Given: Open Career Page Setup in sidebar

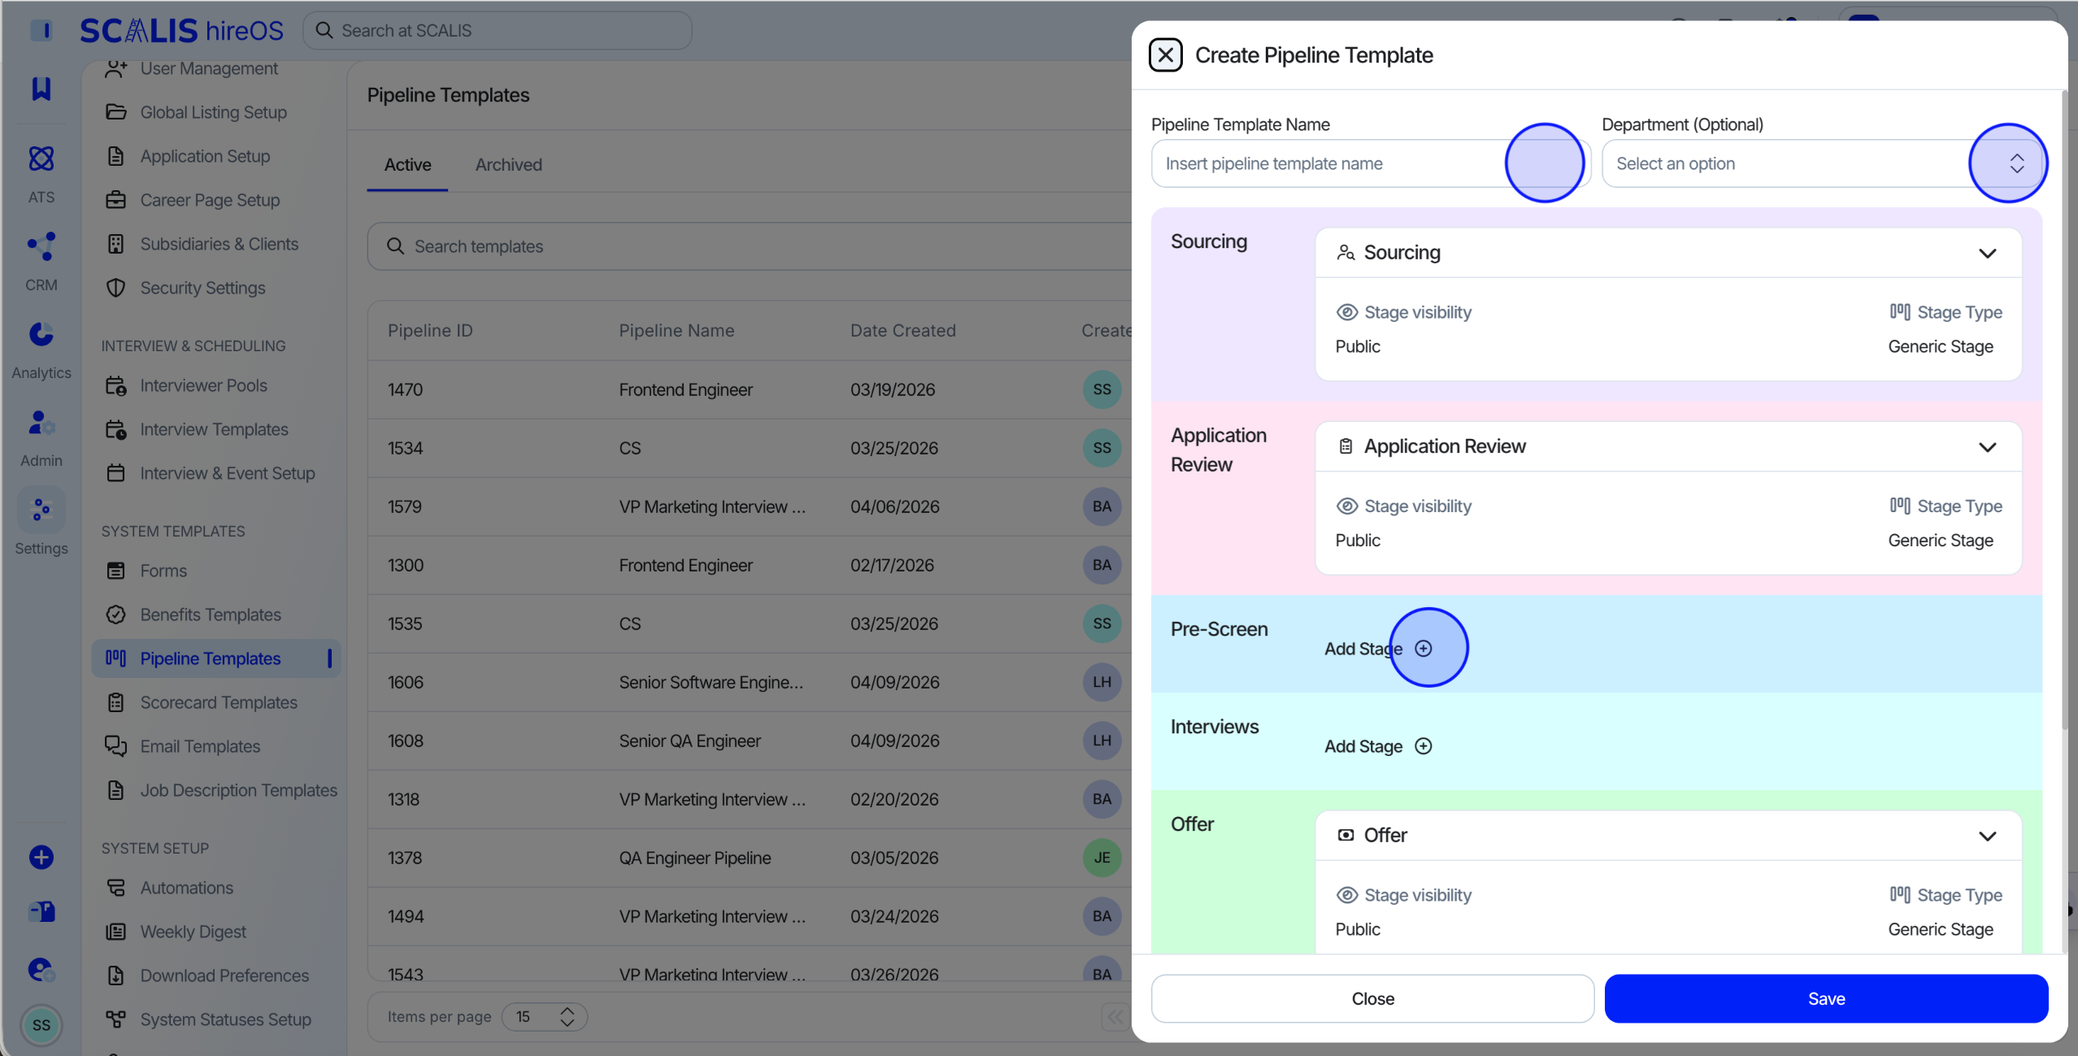Looking at the screenshot, I should tap(215, 200).
